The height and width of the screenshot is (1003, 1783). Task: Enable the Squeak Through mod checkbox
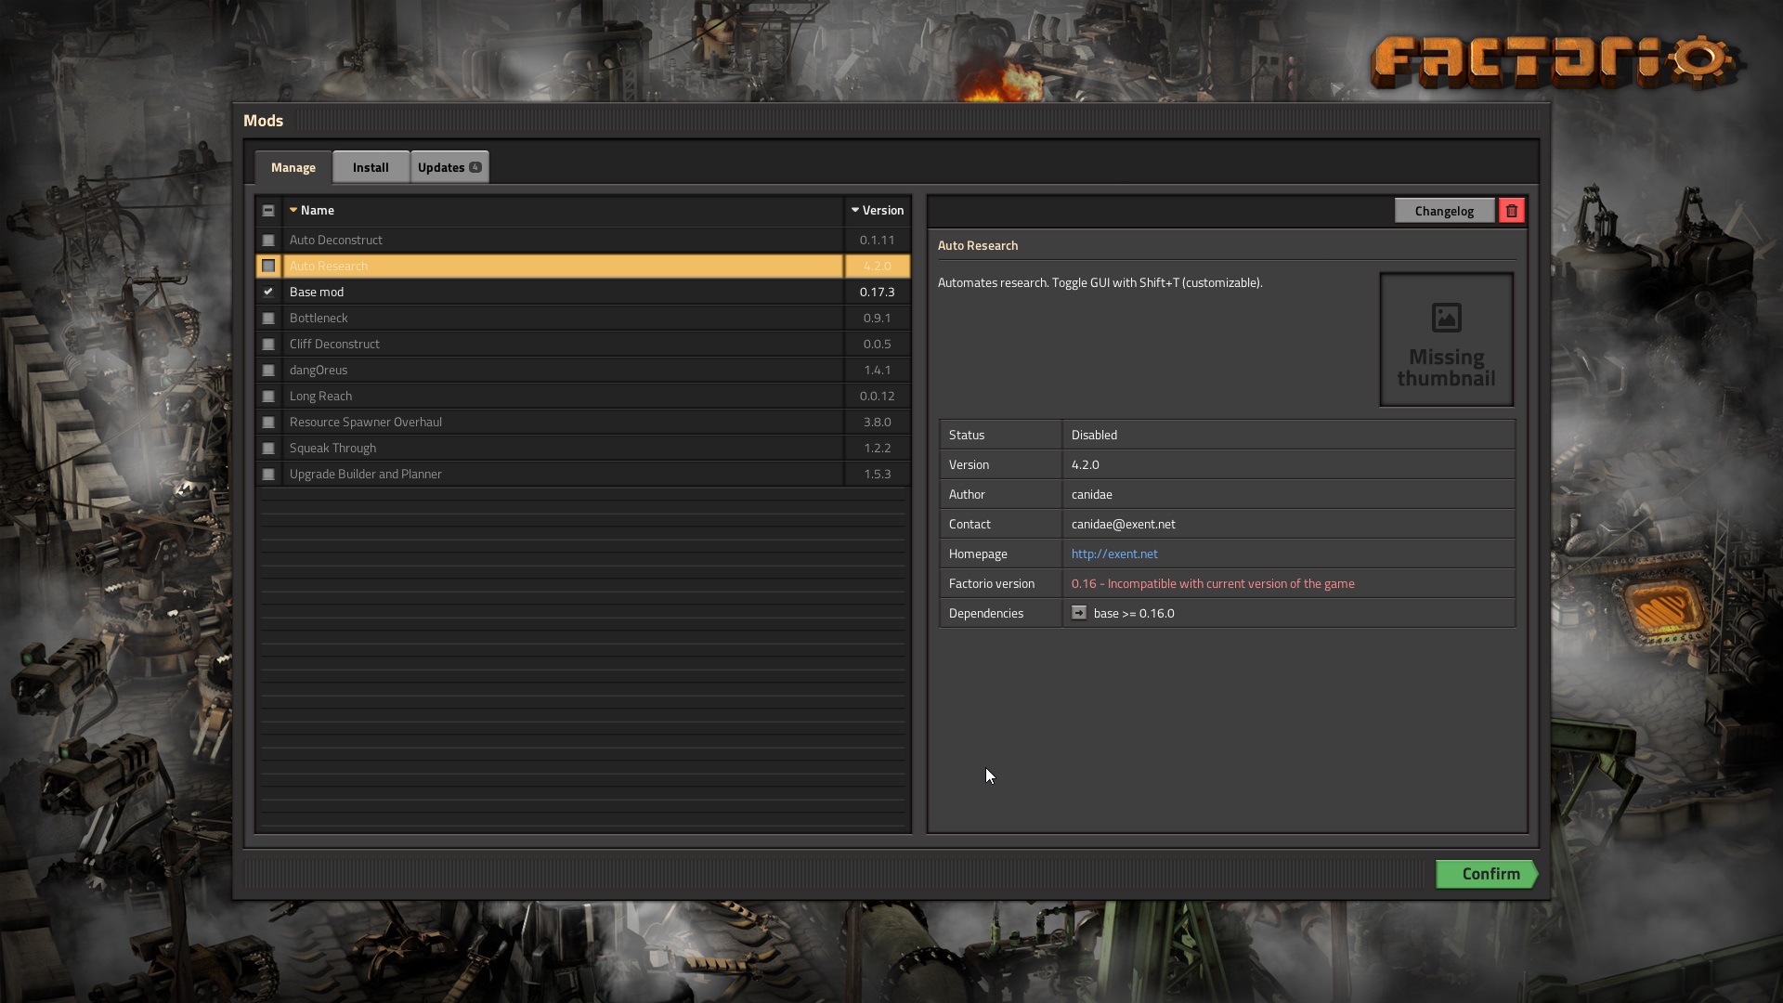268,449
